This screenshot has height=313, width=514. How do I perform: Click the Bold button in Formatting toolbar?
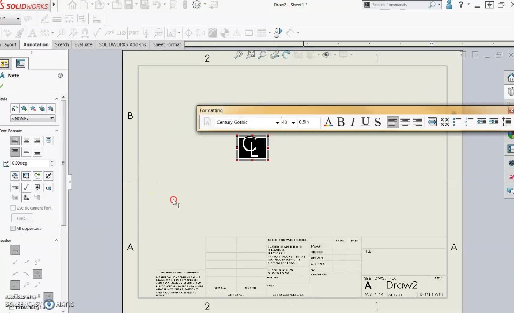coord(341,122)
